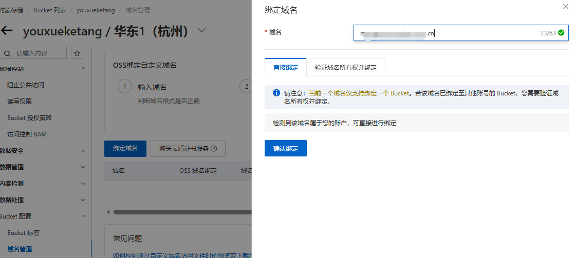Collapse the 权限控制 section
Image resolution: width=574 pixels, height=258 pixels.
(x=83, y=69)
